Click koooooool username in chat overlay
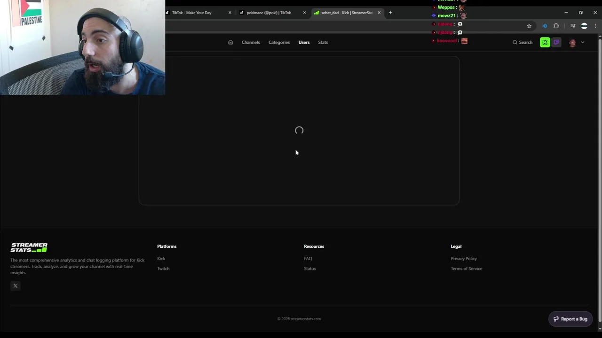 coord(447,41)
